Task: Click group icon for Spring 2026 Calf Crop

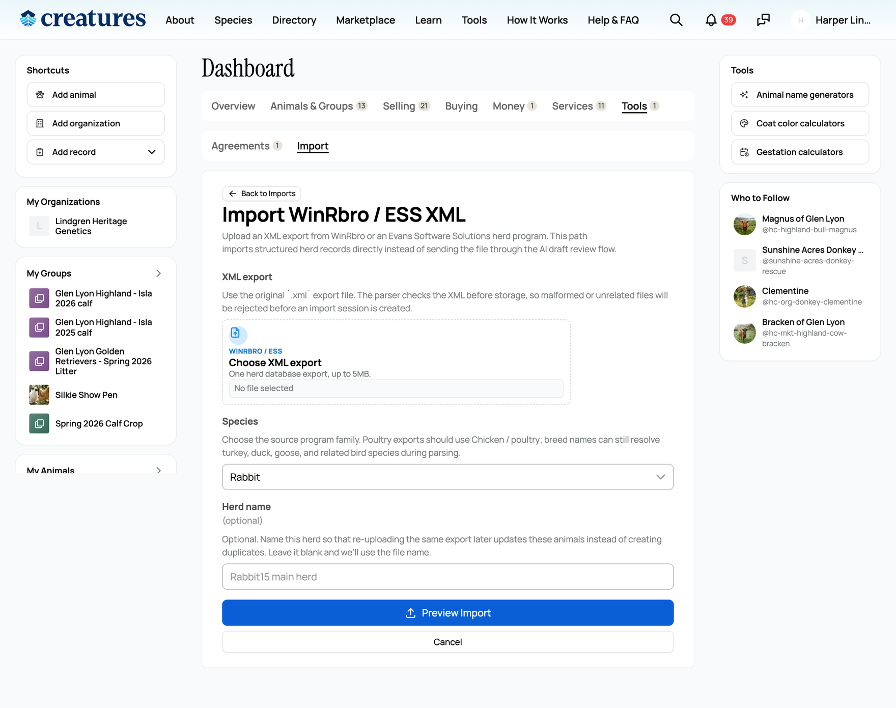Action: coord(39,423)
